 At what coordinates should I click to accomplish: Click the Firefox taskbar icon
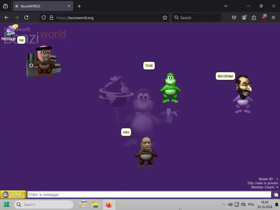tap(109, 205)
